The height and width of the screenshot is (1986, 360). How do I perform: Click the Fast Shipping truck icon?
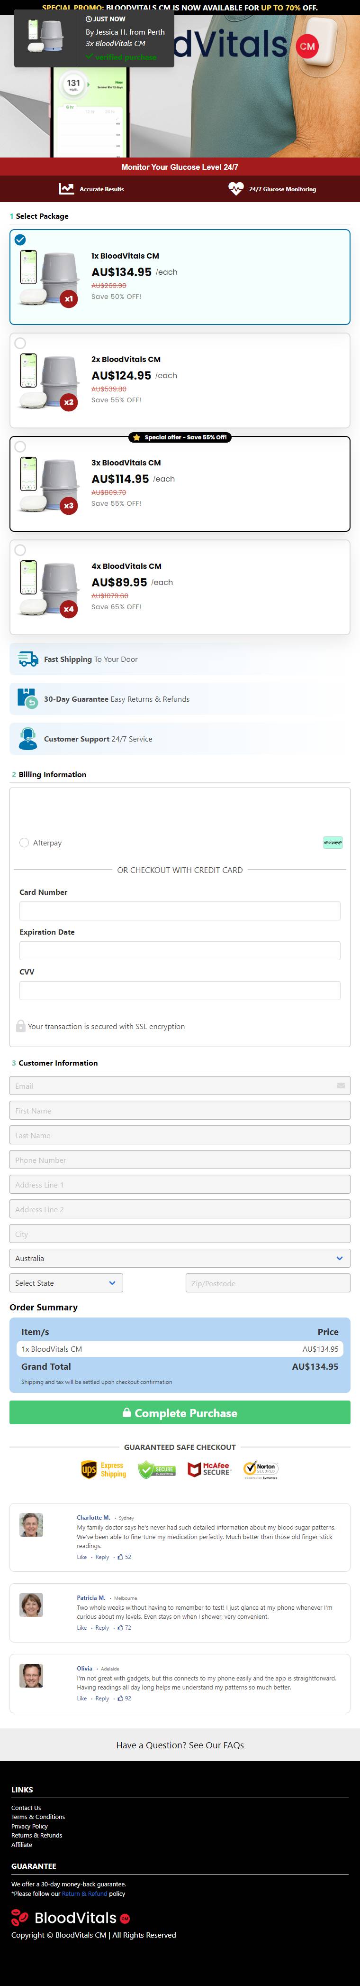pos(27,659)
